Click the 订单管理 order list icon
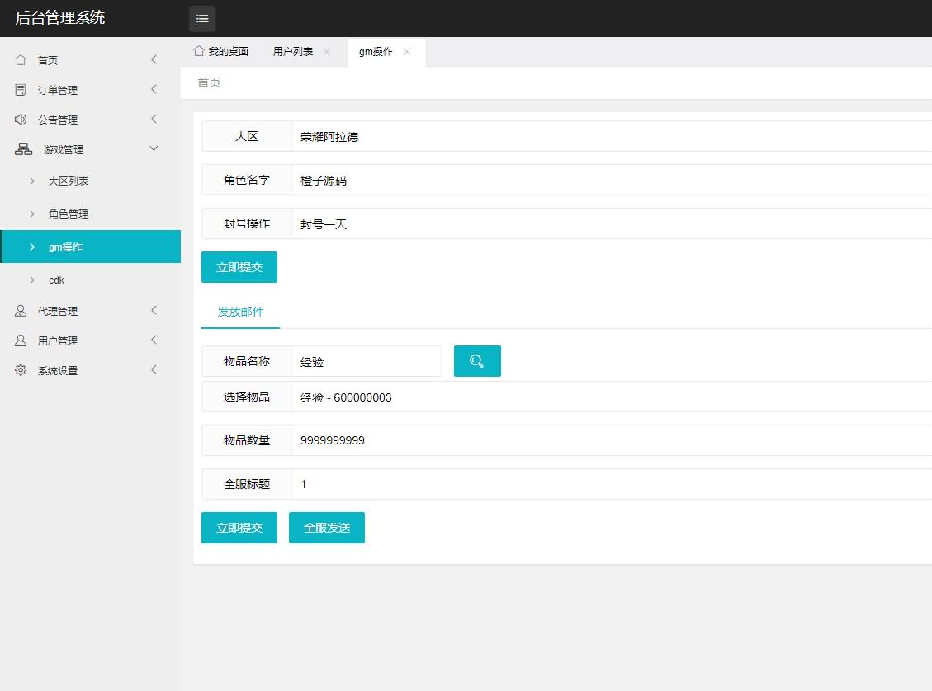Image resolution: width=932 pixels, height=691 pixels. [21, 90]
